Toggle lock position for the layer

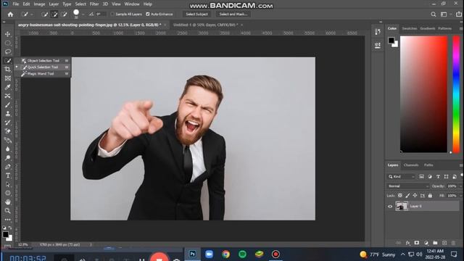point(415,196)
